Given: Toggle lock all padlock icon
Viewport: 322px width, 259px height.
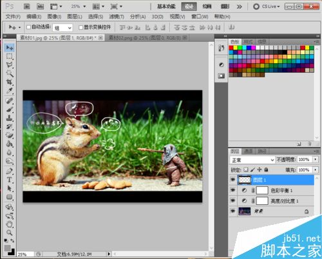Looking at the screenshot, I should tap(266, 169).
